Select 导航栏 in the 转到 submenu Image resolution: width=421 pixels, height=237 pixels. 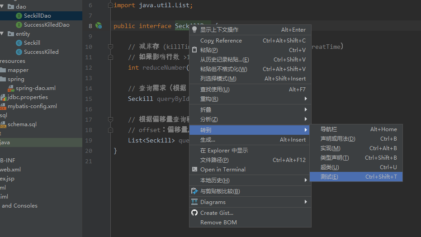coord(356,129)
